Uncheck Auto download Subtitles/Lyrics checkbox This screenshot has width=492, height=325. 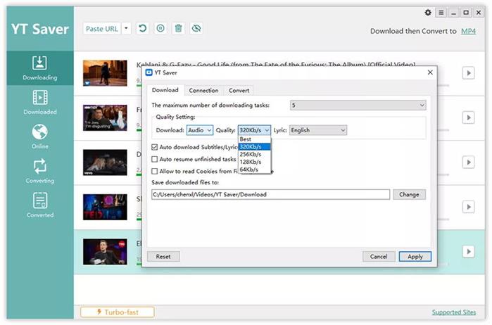(x=154, y=147)
